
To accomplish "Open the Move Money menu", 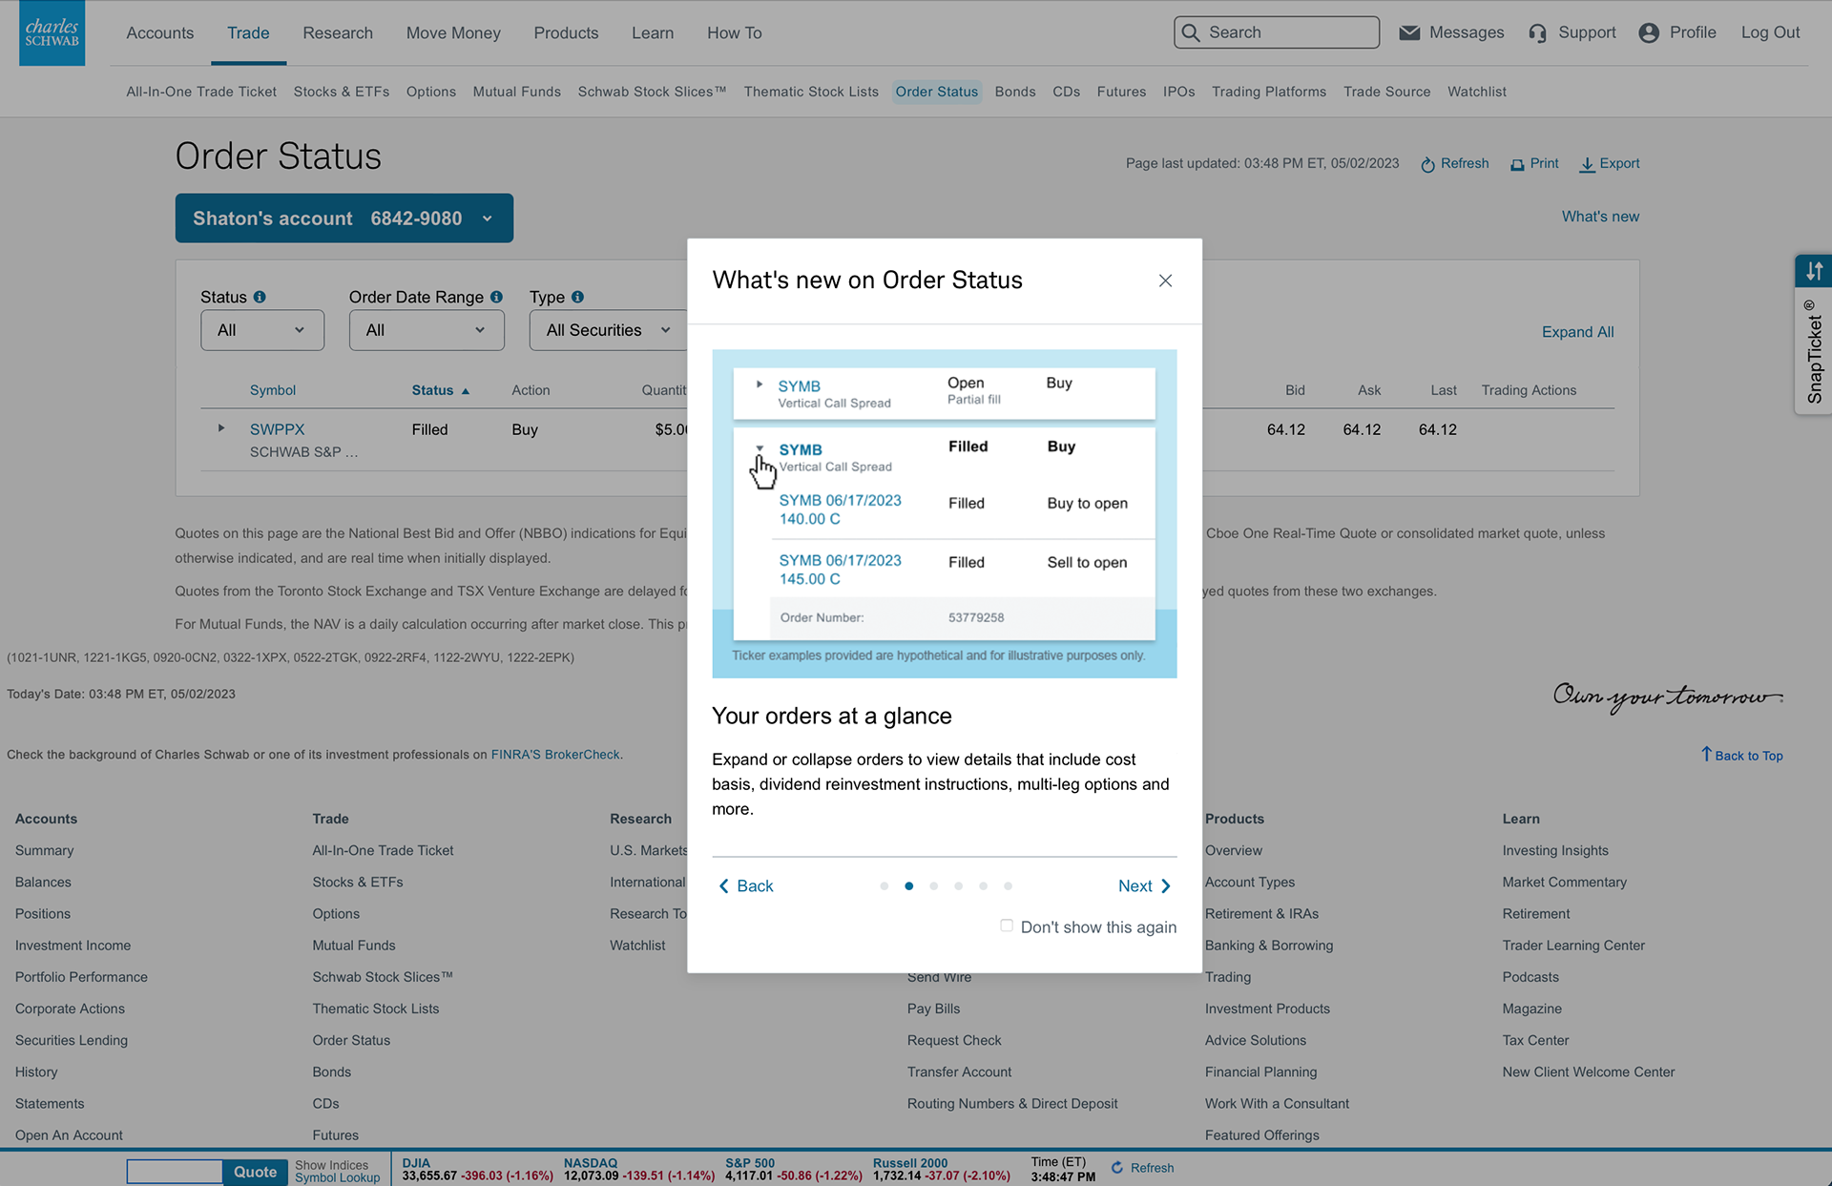I will (x=453, y=32).
